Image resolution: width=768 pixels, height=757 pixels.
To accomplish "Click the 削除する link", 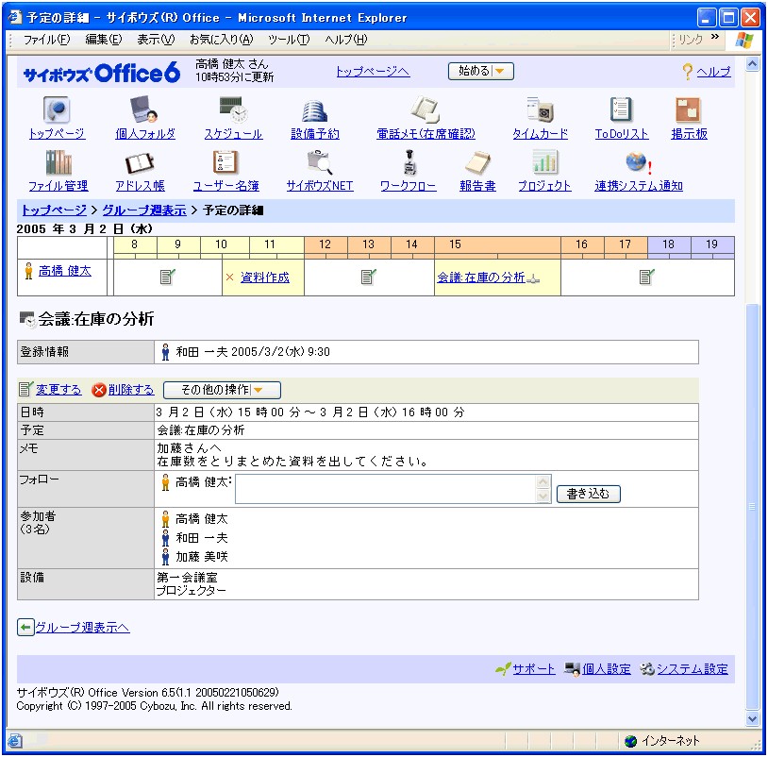I will point(131,390).
